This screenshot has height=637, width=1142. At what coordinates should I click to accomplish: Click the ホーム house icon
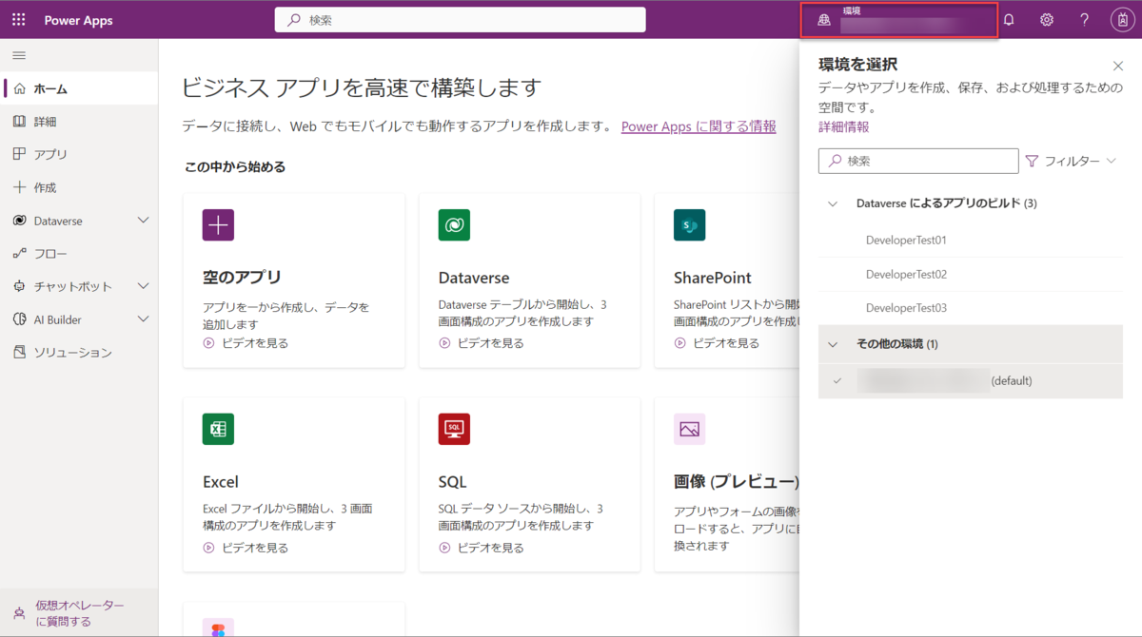[x=19, y=89]
